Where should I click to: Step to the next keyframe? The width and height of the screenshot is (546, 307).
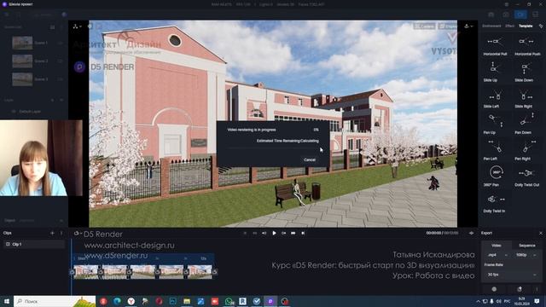click(x=284, y=233)
